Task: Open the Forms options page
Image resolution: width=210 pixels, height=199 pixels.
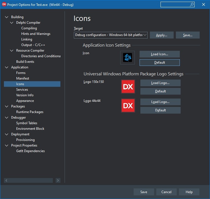Action: coord(21,73)
